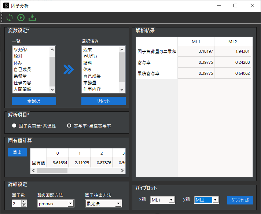261x214 pixels.
Task: Click the 因子数 input field showing 2
Action: [16, 203]
